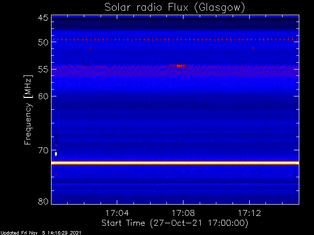The image size is (314, 235).
Task: Click the 45 MHz frequency label
Action: tap(43, 18)
